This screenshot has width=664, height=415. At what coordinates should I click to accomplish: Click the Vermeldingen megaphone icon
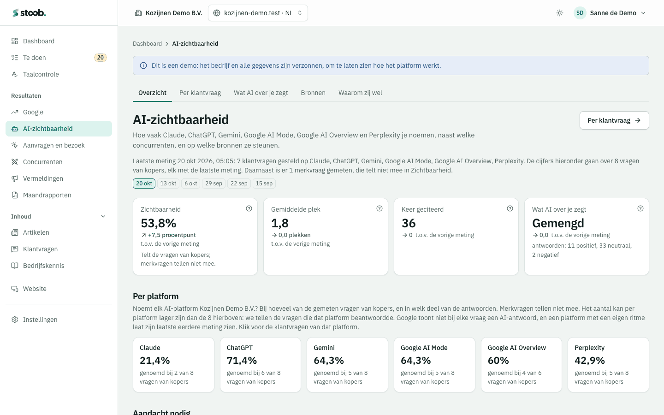tap(15, 178)
